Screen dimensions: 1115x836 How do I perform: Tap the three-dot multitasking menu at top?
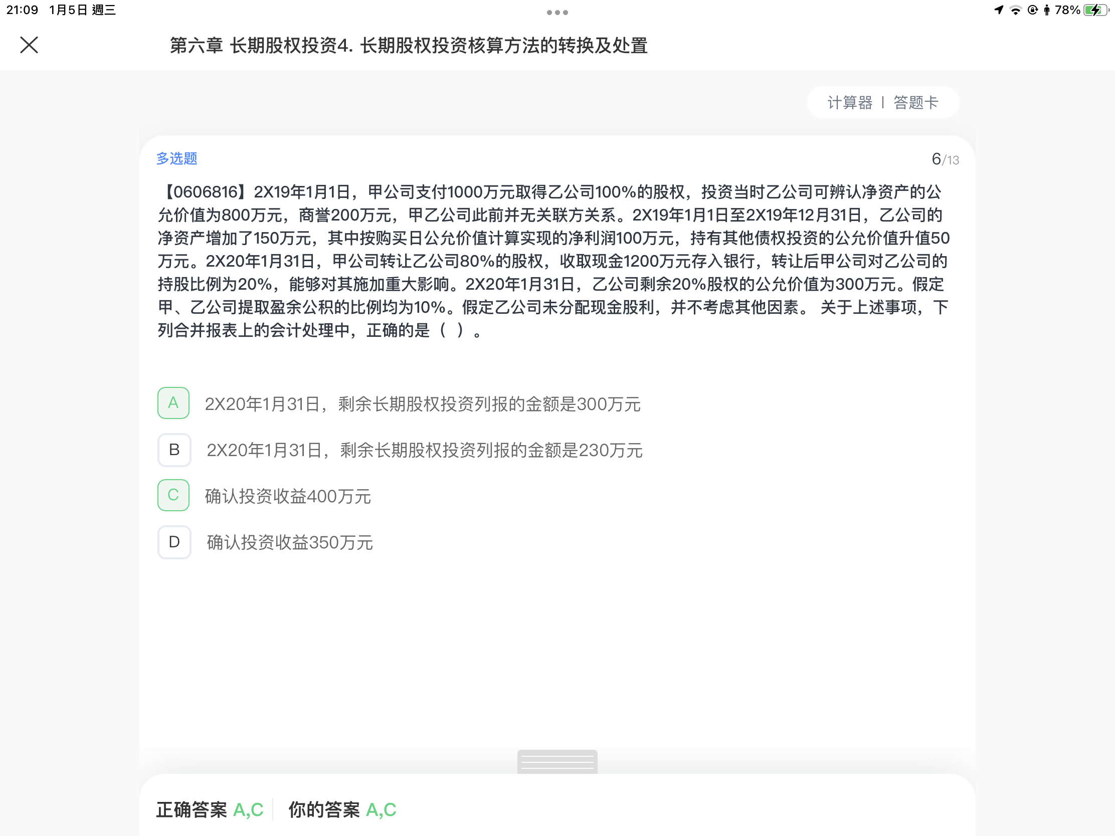(557, 12)
